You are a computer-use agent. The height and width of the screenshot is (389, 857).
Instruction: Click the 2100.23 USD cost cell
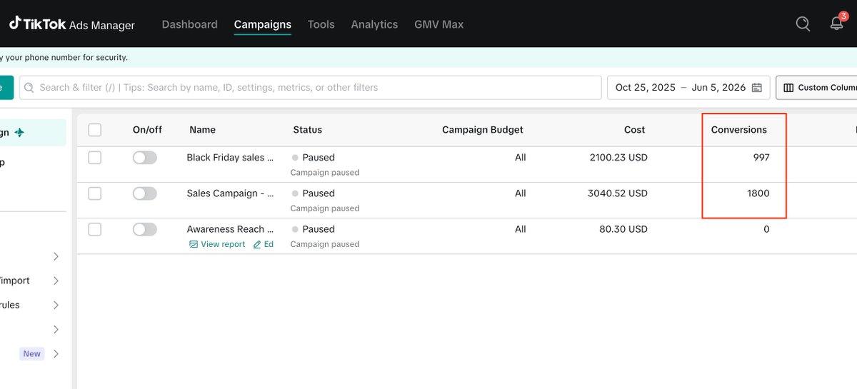coord(618,158)
